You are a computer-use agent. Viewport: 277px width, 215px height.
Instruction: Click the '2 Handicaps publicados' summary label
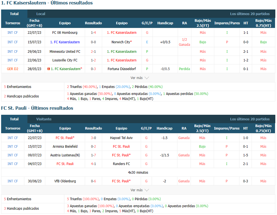pyautogui.click(x=21, y=96)
